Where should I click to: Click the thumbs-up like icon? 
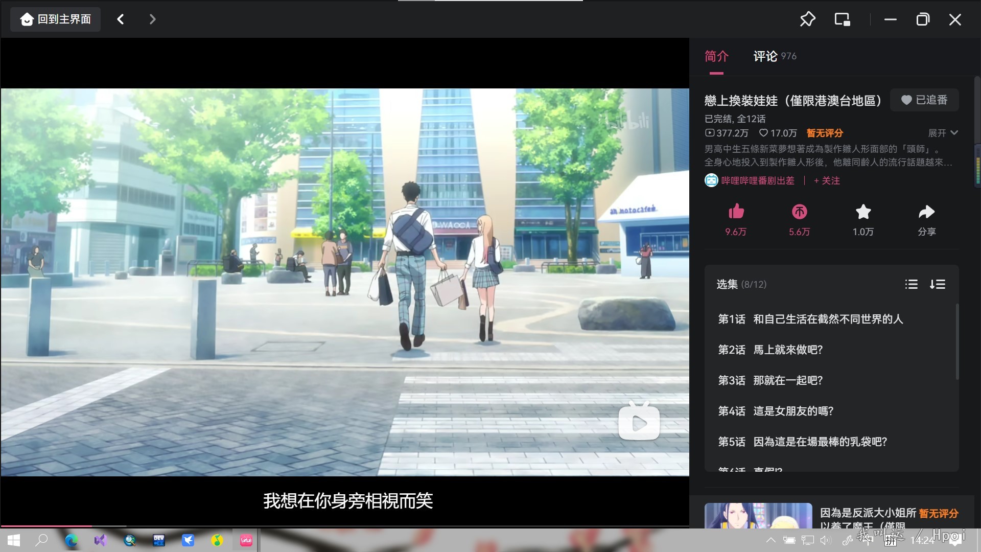736,212
